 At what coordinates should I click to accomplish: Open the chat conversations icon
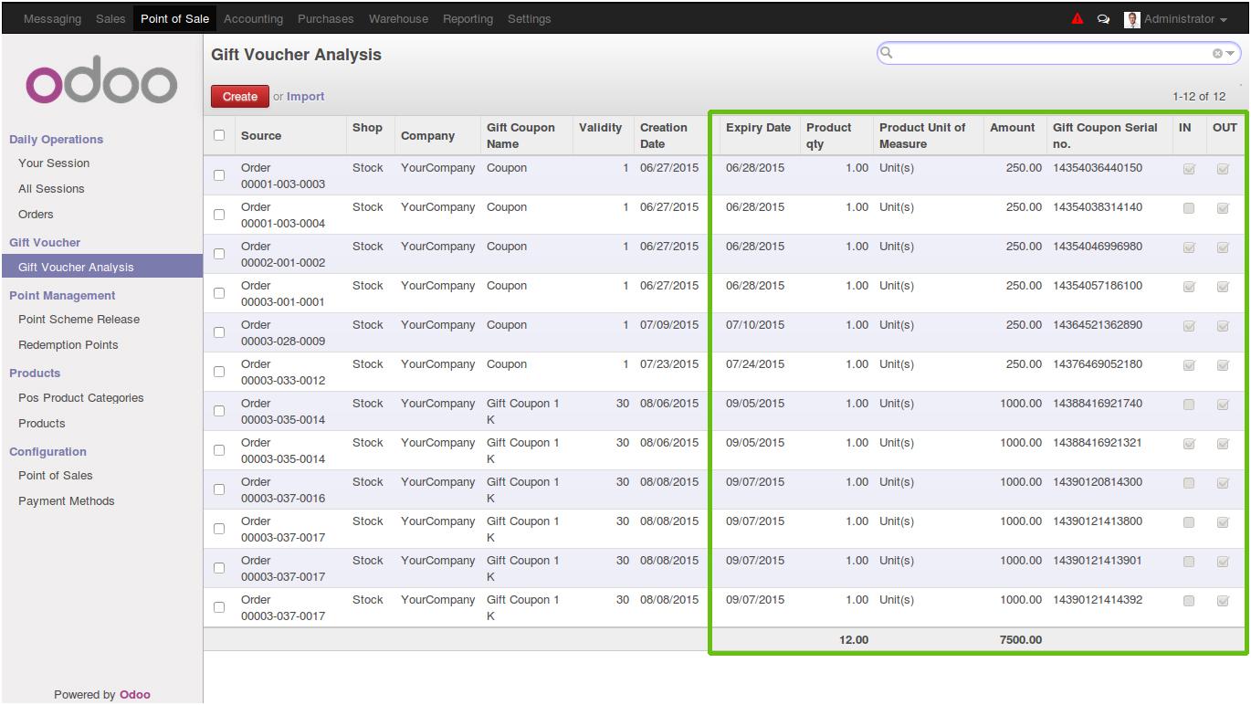coord(1103,19)
